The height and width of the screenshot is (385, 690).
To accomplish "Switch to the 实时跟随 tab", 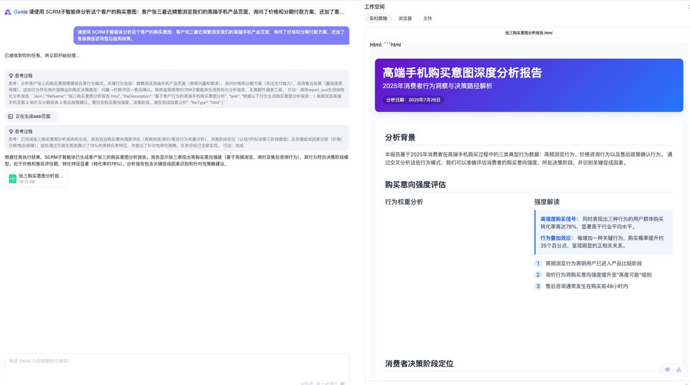I will (x=378, y=18).
